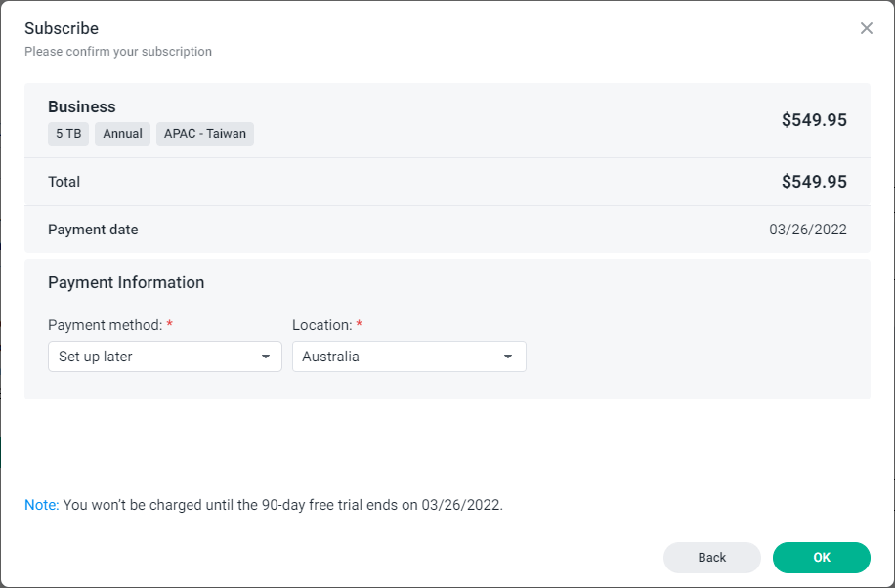Click the 'Location:' field label
895x588 pixels.
coord(321,324)
